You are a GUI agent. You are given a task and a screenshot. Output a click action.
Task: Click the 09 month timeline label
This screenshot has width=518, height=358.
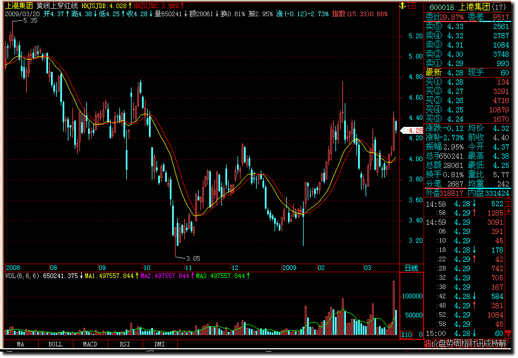point(102,268)
